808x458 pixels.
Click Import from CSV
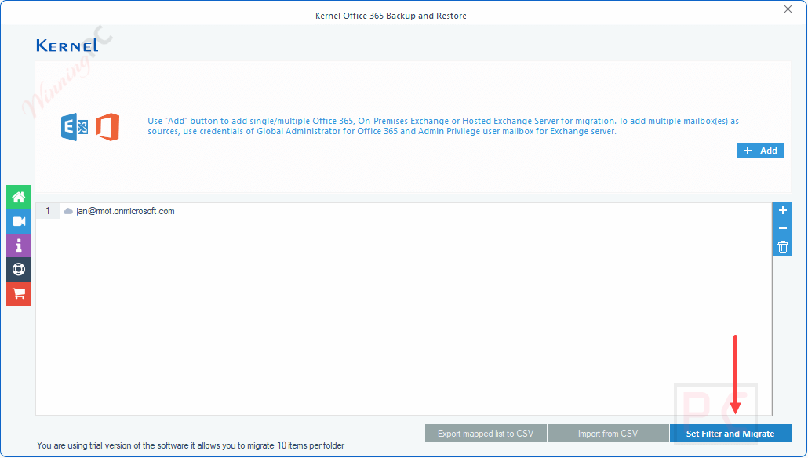608,433
